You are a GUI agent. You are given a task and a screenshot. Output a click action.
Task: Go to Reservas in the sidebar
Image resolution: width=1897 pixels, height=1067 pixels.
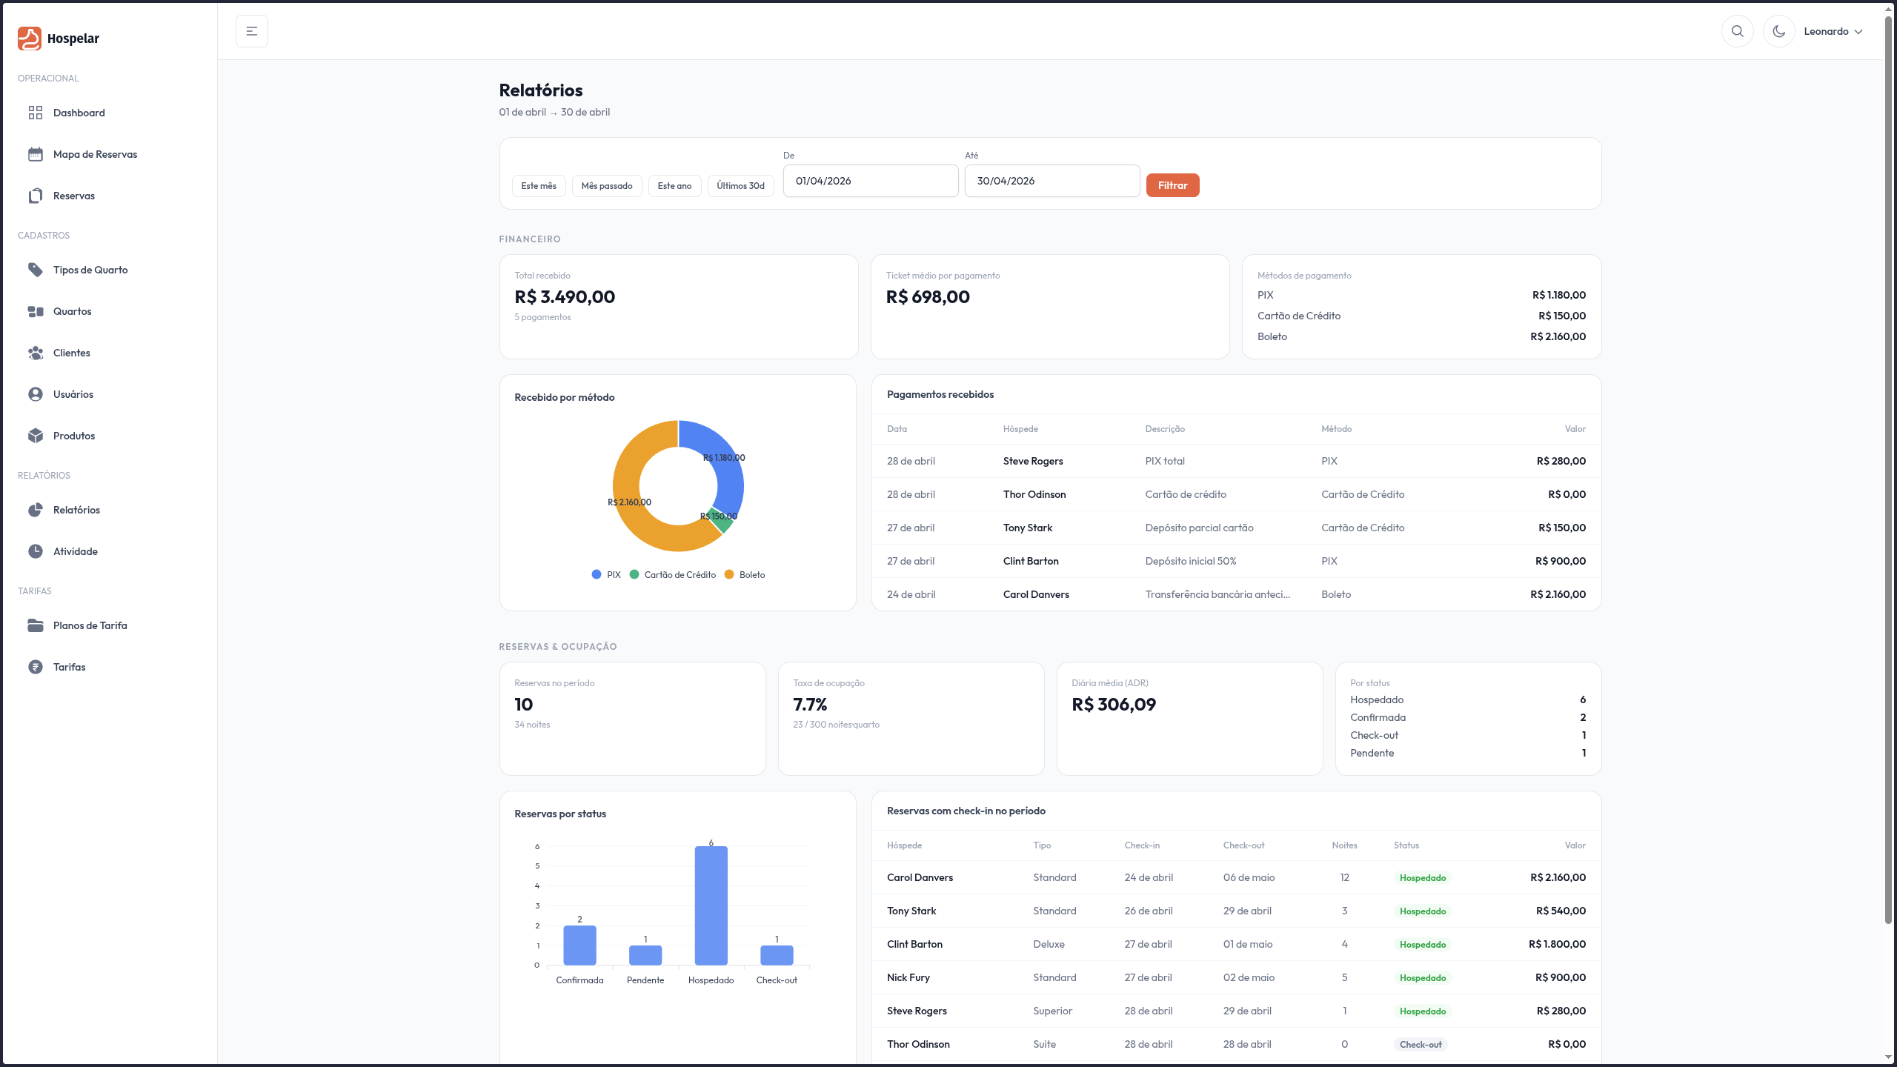coord(74,196)
